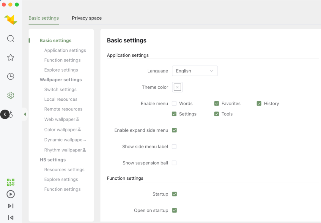This screenshot has width=321, height=223.
Task: Skip to next wallpaper icon
Action: (x=11, y=206)
